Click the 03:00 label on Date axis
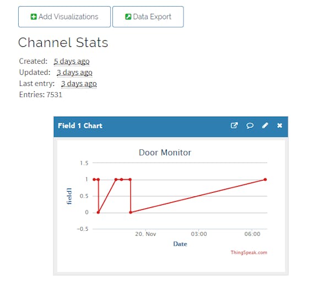This screenshot has height=281, width=325. click(199, 234)
